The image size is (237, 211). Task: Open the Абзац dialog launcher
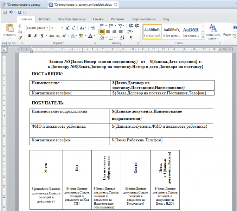point(138,43)
